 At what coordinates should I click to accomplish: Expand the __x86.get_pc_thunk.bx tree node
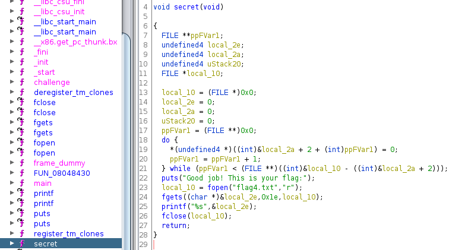point(12,41)
